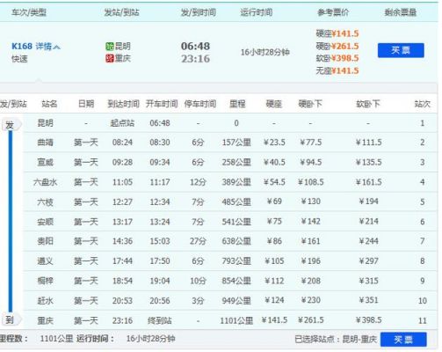Open the K168 train number link

pos(22,47)
